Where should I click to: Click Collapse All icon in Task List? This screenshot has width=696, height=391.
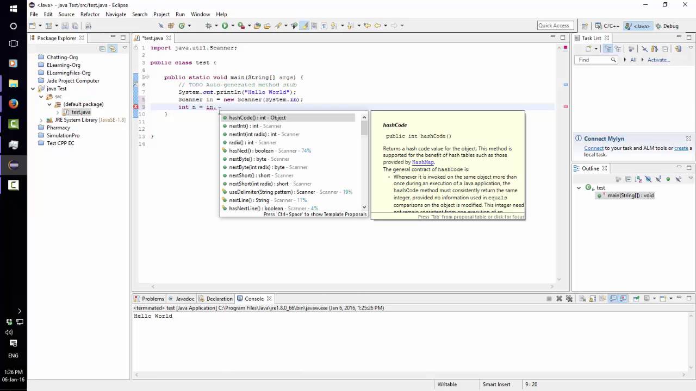pyautogui.click(x=665, y=48)
